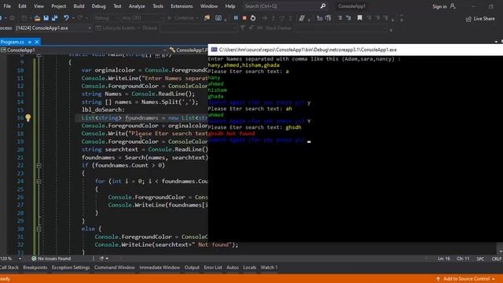Pin the Program.cs tab
Image resolution: width=503 pixels, height=283 pixels.
tap(30, 42)
